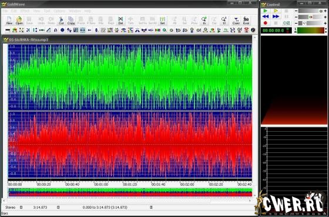Click the Copy toolbar icon
The image size is (329, 217).
click(71, 21)
